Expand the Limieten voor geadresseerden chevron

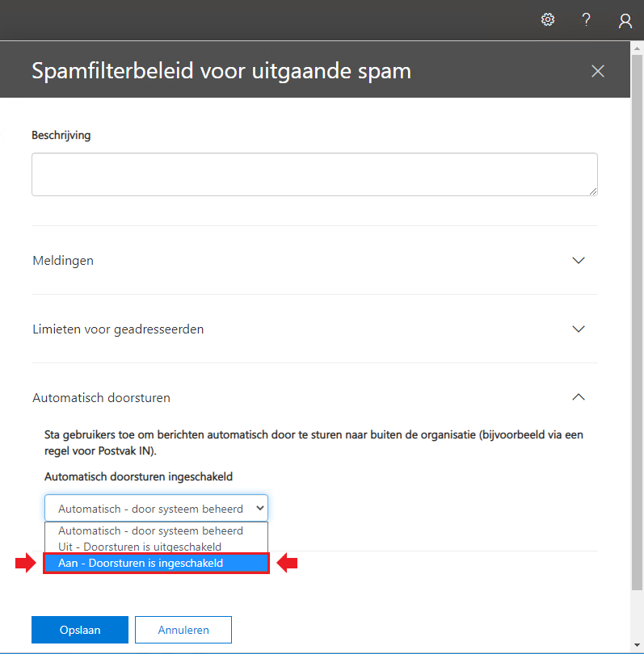point(578,329)
